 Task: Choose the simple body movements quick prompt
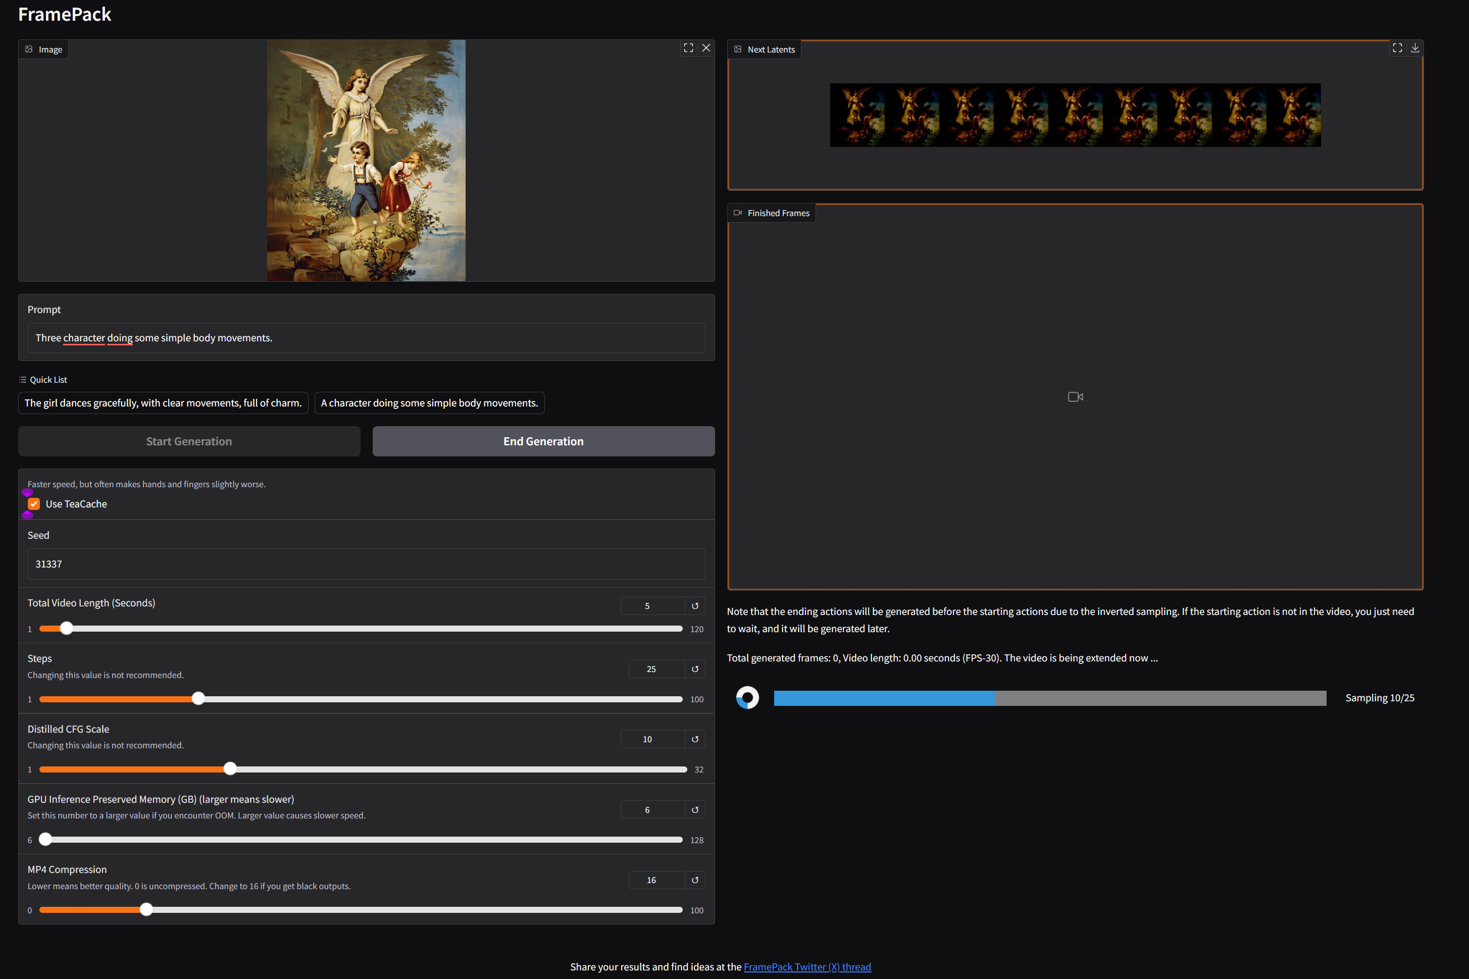pos(429,403)
